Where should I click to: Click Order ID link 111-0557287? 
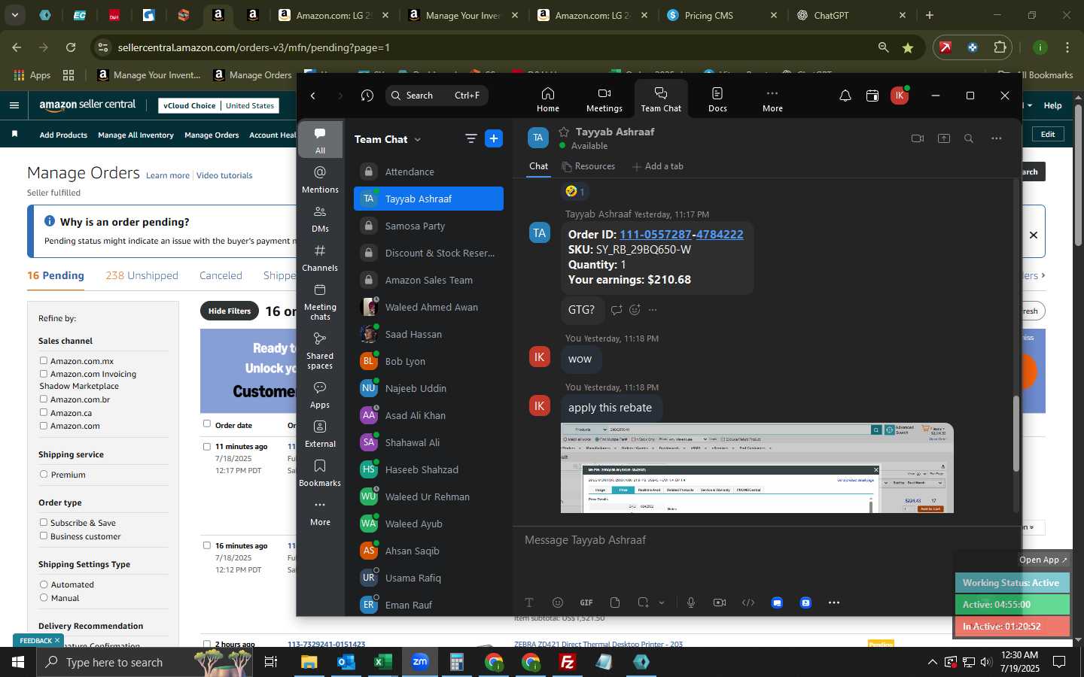[655, 235]
